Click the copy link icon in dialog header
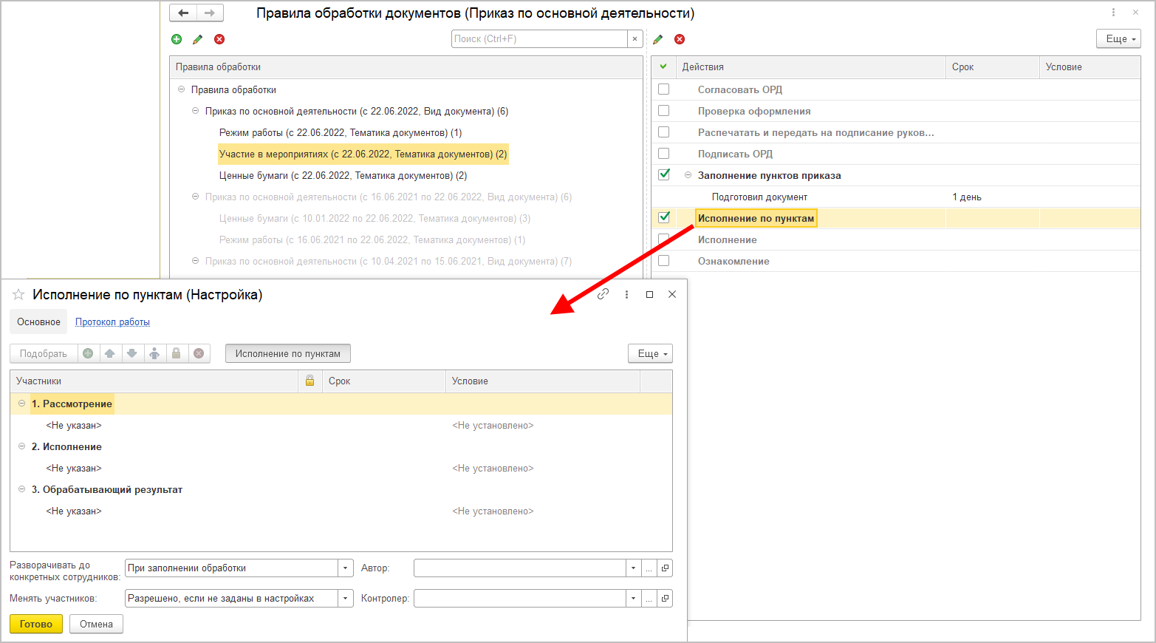The width and height of the screenshot is (1156, 643). (603, 294)
